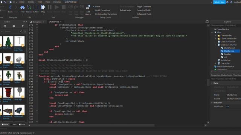This screenshot has width=241, height=135.
Task: Select BubbleChat script in Explorer
Action: (x=225, y=60)
